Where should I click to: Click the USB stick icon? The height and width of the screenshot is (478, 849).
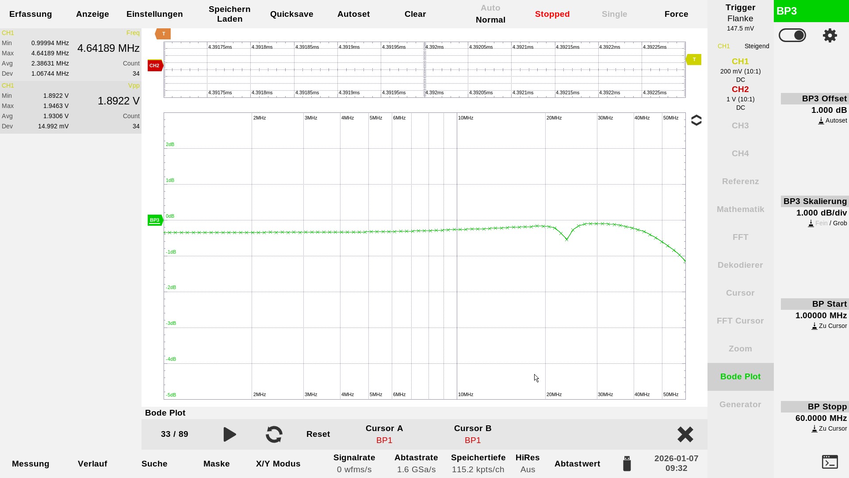[x=627, y=463]
